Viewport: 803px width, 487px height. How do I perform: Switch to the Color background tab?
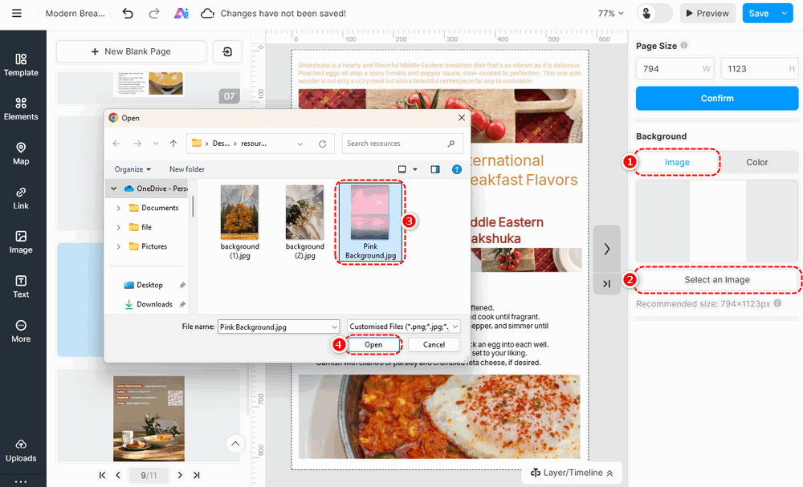coord(757,162)
